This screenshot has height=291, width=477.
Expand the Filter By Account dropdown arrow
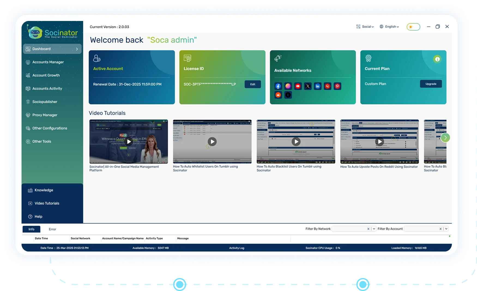[446, 229]
